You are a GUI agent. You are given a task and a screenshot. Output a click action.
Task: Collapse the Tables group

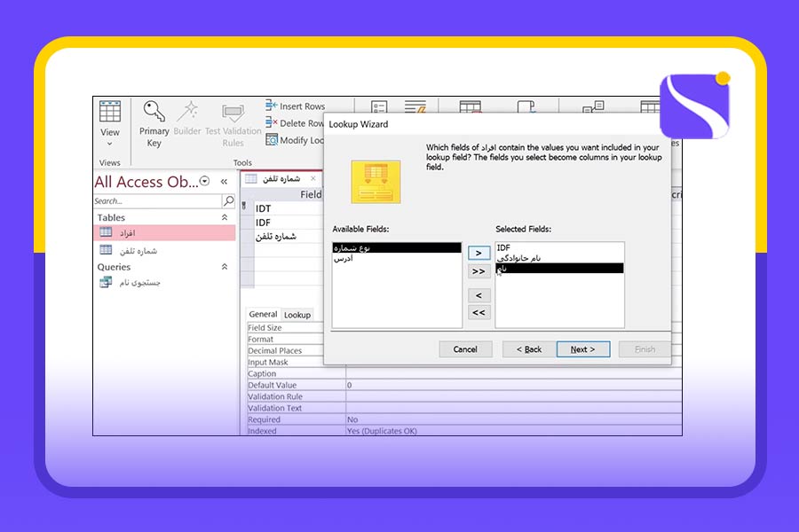pyautogui.click(x=225, y=217)
